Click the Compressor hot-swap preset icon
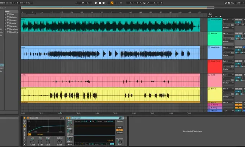Screen dimensions: 245x147 tap(120, 118)
